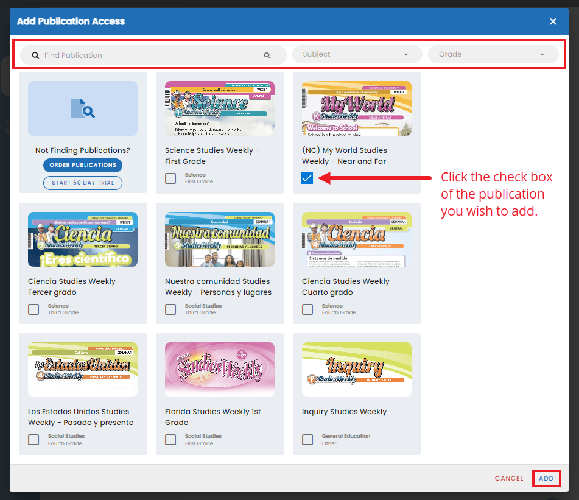
Task: Open the Grade dropdown
Action: (493, 54)
